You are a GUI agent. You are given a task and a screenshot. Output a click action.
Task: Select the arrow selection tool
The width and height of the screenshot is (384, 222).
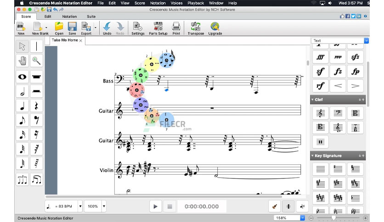pyautogui.click(x=23, y=46)
